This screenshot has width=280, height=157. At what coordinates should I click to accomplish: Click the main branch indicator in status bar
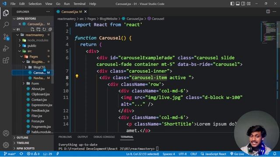10,154
